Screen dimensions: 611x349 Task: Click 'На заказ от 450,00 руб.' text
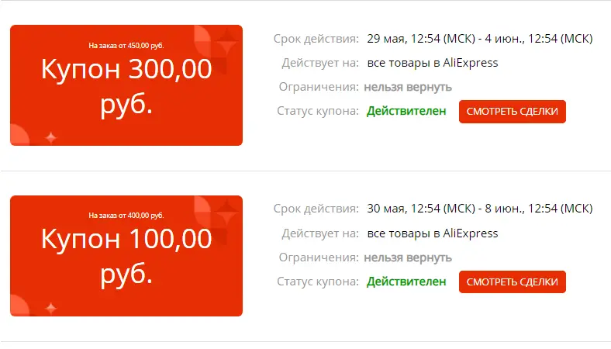[x=126, y=46]
